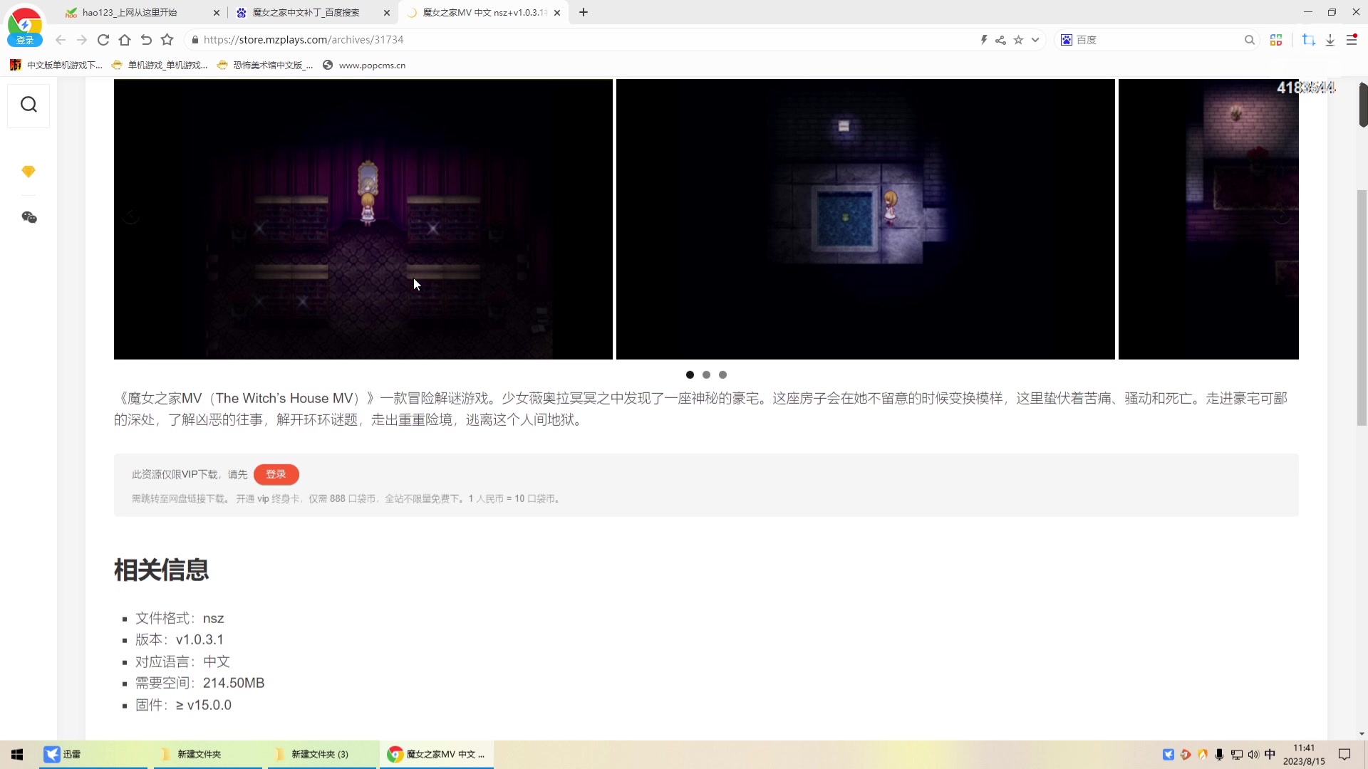Click the page vertical scrollbar thumb

click(1362, 306)
